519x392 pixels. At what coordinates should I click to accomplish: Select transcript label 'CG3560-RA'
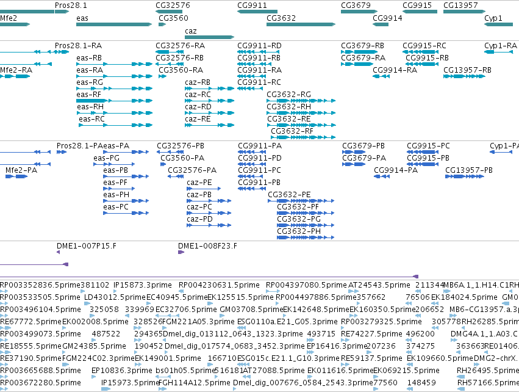[181, 70]
